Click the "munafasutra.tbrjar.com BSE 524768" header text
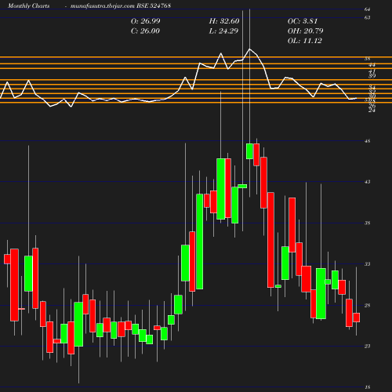This screenshot has width=392, height=392. click(x=121, y=5)
